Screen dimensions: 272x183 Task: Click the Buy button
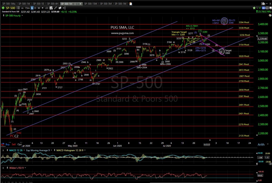click(x=8, y=144)
